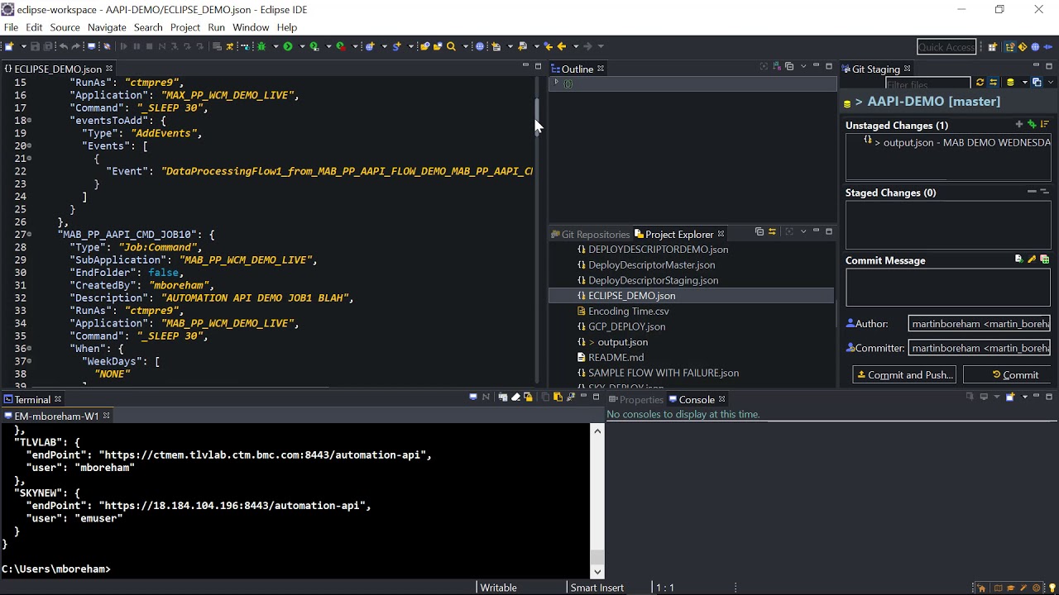Run the program with green Run icon
This screenshot has width=1059, height=595.
288,46
